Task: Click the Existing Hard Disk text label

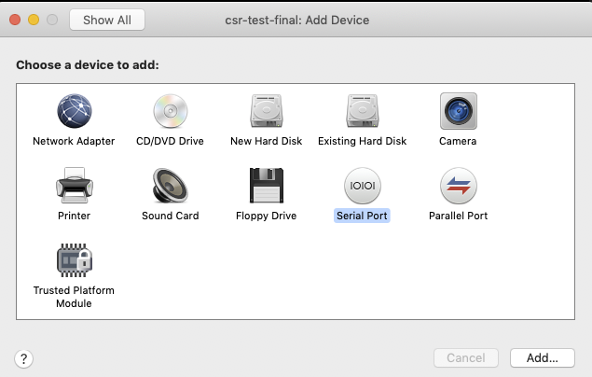Action: point(362,141)
